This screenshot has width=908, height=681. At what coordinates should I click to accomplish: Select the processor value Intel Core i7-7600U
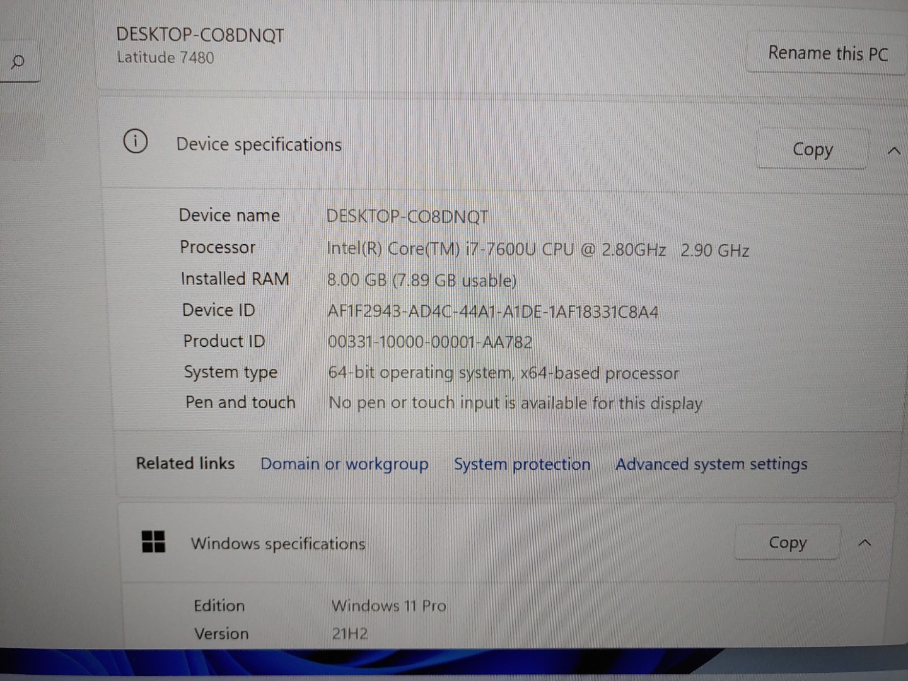point(537,249)
